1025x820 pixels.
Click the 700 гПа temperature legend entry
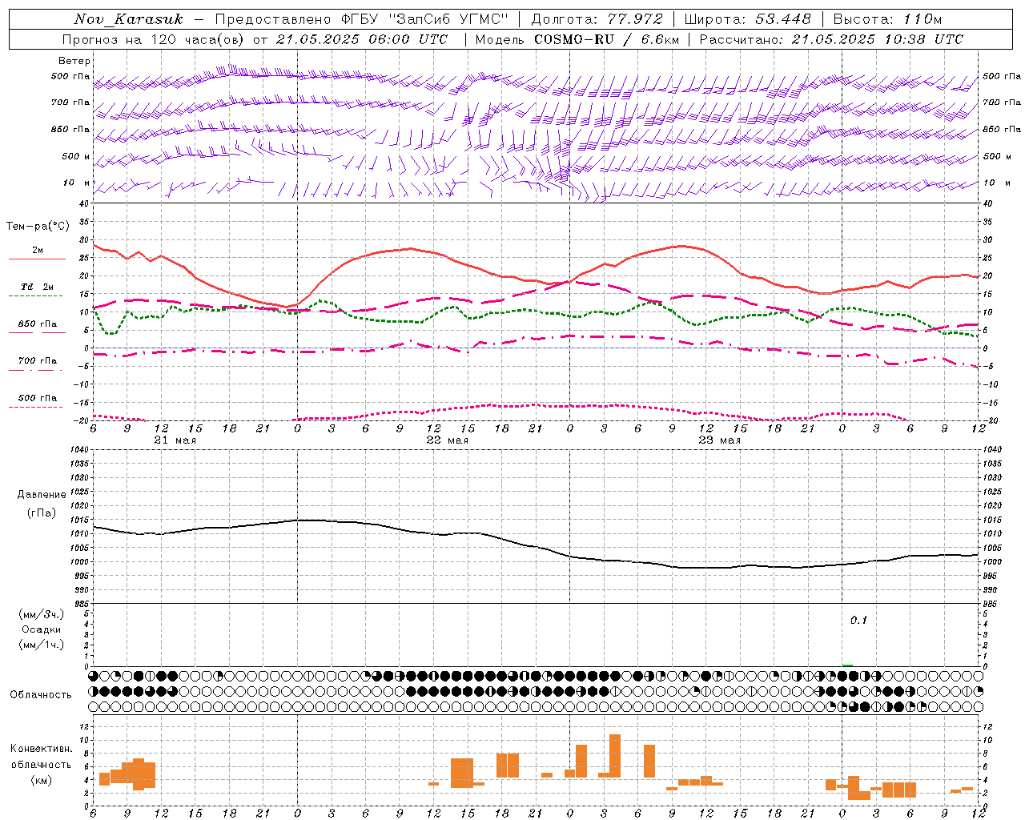[x=38, y=360]
